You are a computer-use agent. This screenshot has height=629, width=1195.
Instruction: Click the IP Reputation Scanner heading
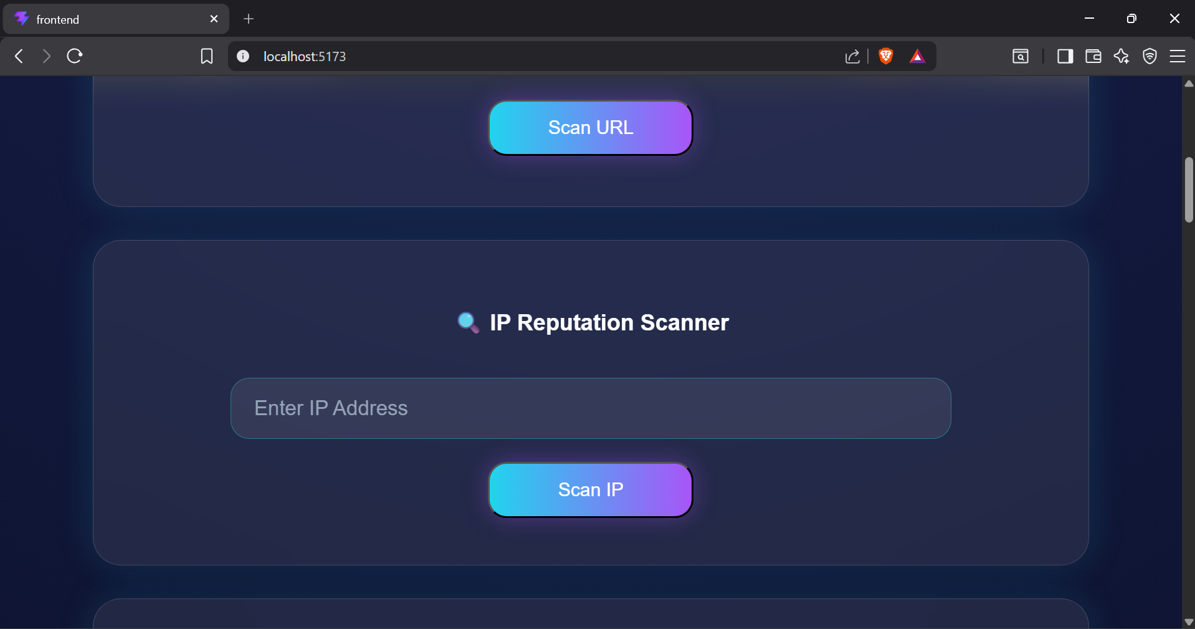click(609, 323)
